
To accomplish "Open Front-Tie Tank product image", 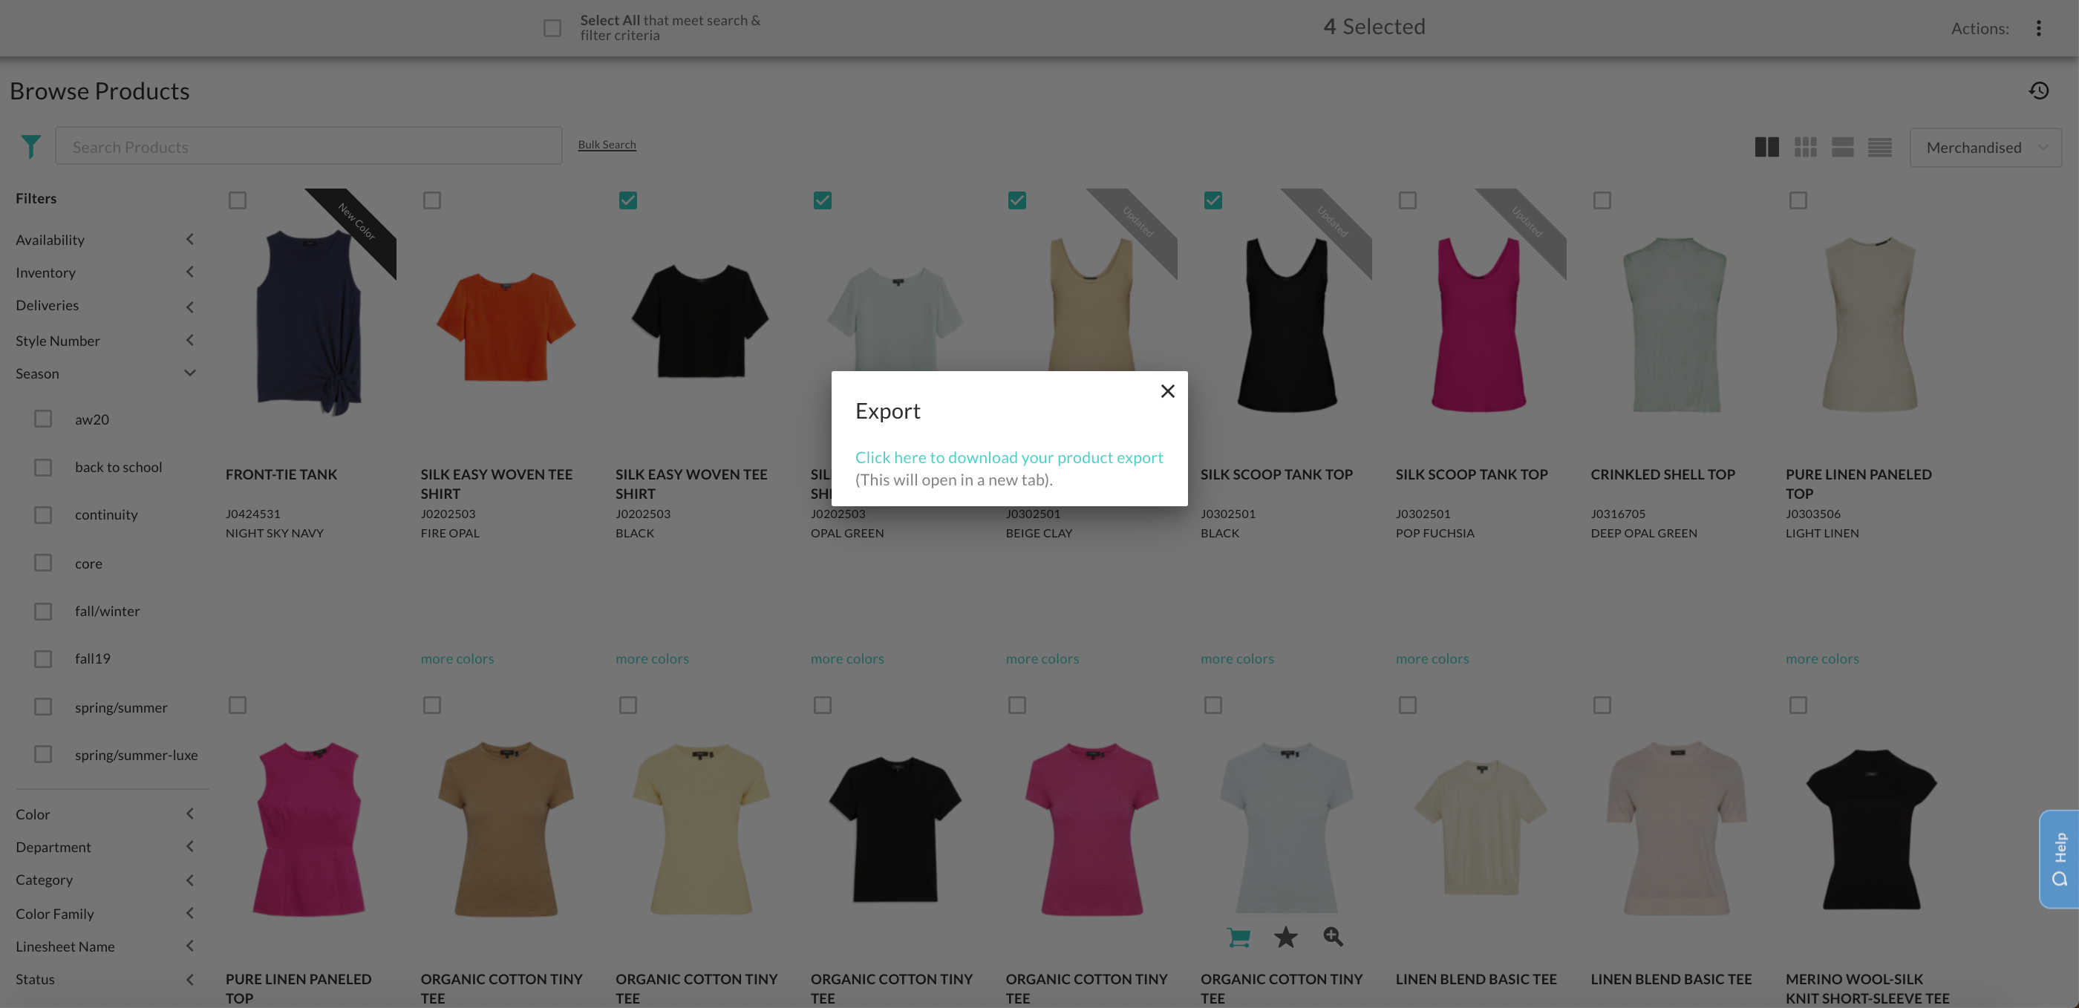I will (x=309, y=323).
